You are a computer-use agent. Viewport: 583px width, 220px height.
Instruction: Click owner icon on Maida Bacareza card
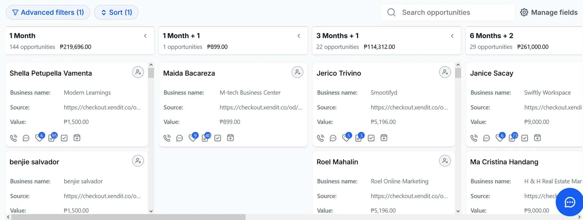click(297, 72)
